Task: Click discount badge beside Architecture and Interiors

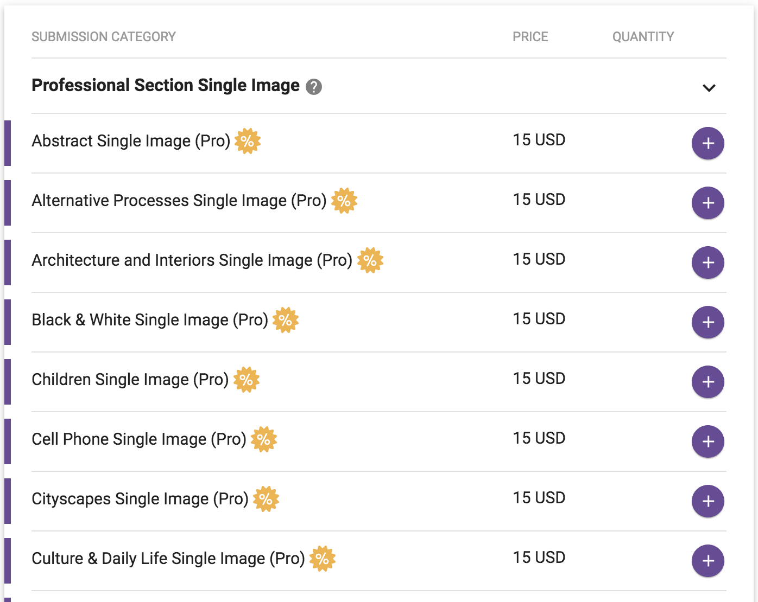Action: coord(370,260)
